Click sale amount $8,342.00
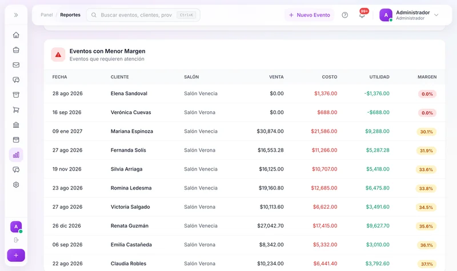This screenshot has width=457, height=271. click(271, 245)
